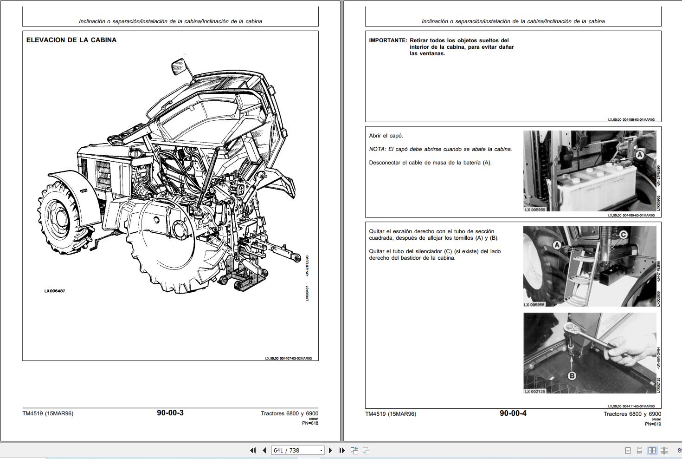
Task: Click the text PN=618
Action: pos(310,423)
